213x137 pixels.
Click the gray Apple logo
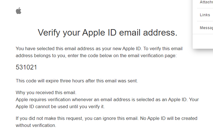coord(19,11)
